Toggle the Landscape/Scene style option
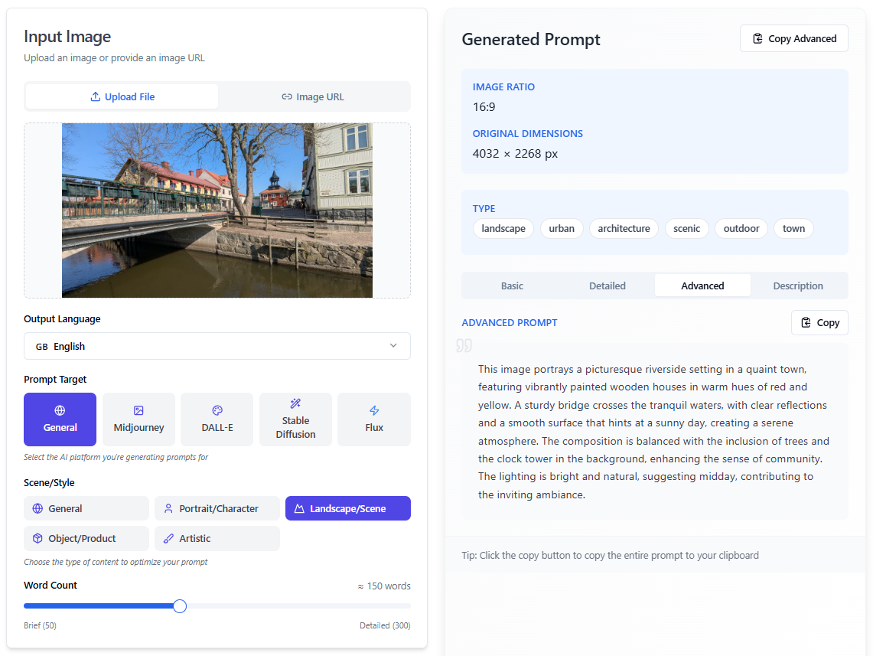Image resolution: width=873 pixels, height=656 pixels. (x=347, y=508)
